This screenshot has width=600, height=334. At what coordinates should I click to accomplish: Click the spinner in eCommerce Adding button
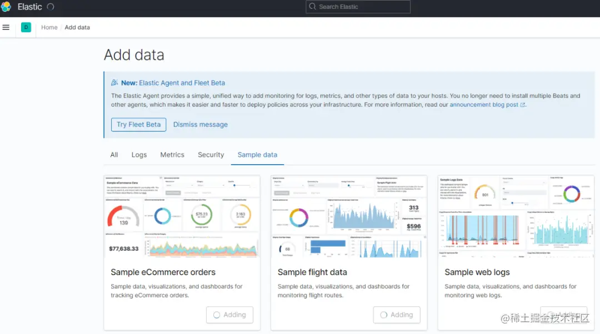[217, 315]
